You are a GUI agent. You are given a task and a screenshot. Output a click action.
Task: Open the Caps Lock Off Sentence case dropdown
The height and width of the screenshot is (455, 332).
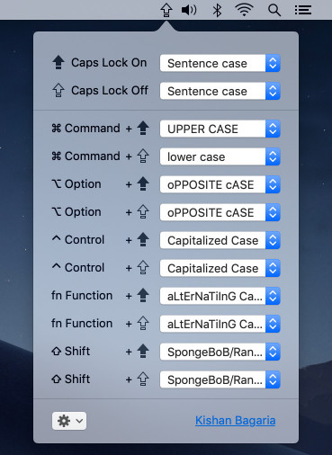(220, 91)
